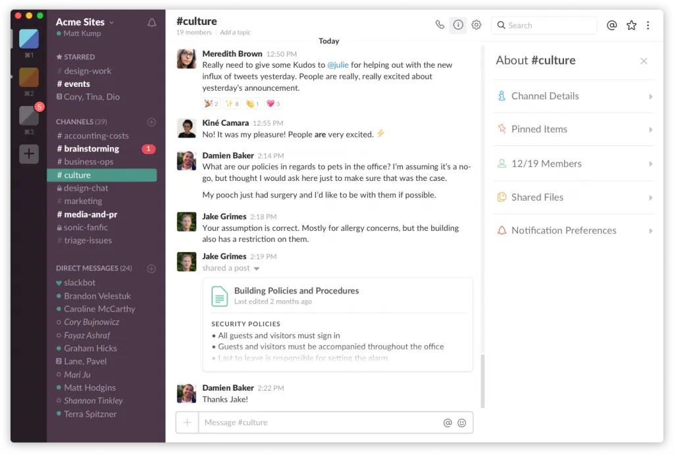The height and width of the screenshot is (454, 674).
Task: Select the culture channel in sidebar
Action: coord(102,175)
